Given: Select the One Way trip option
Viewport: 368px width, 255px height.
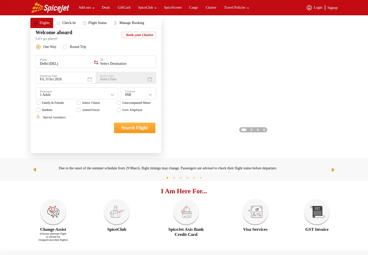Looking at the screenshot, I should (38, 47).
